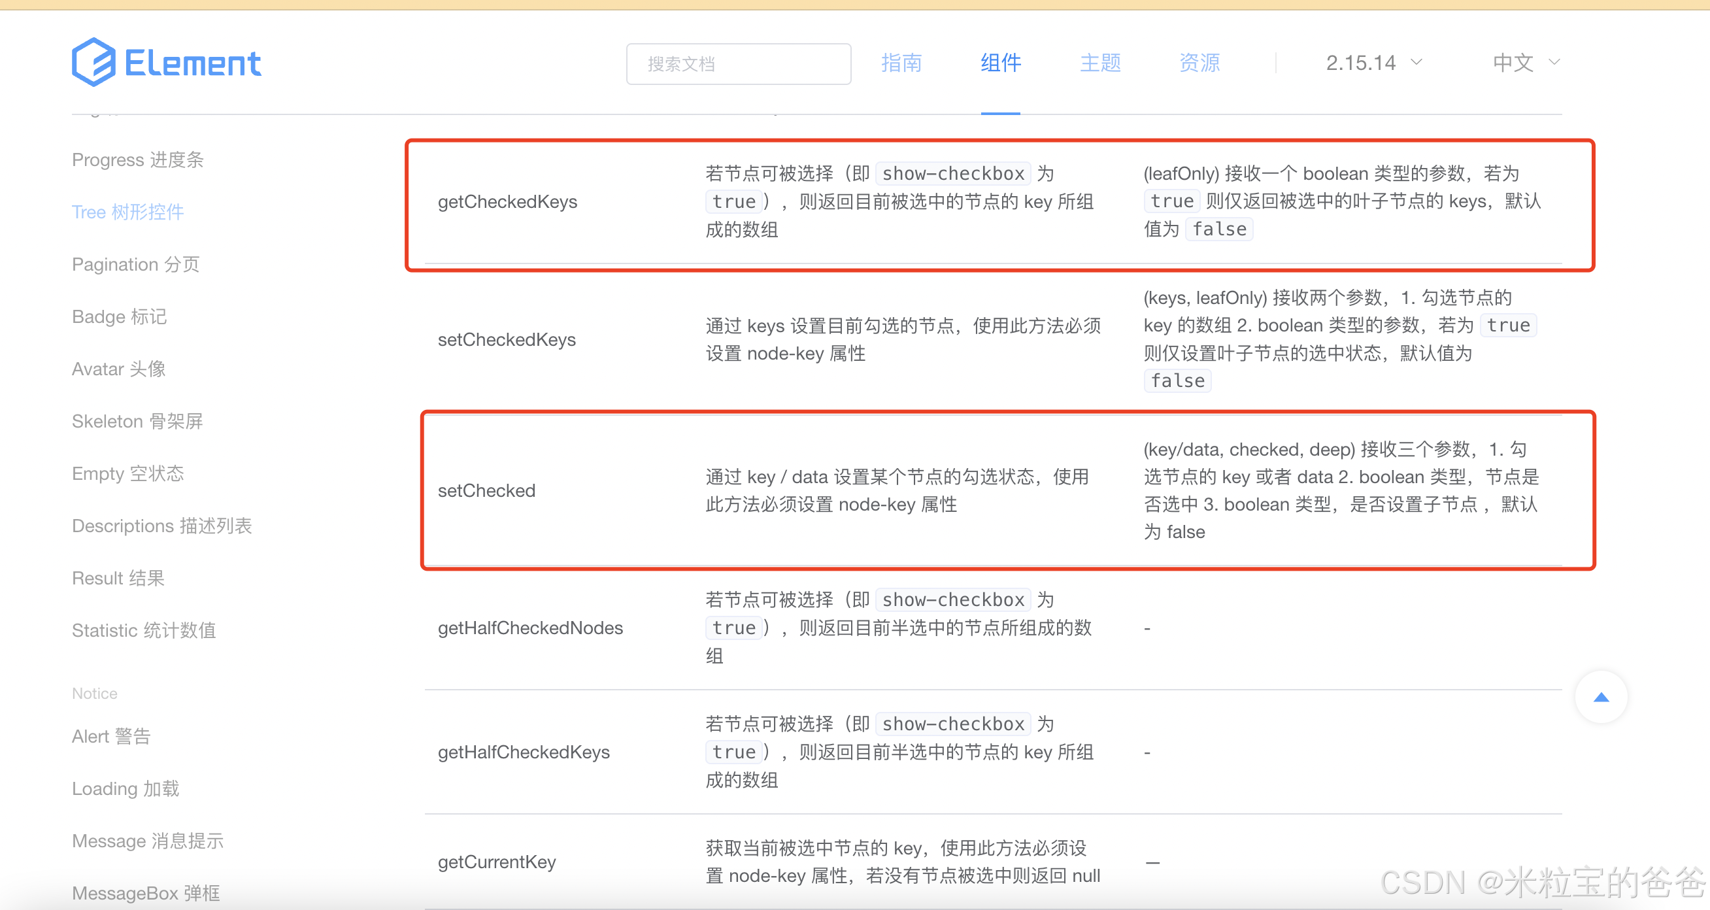Screen dimensions: 1710x910
Task: Open Alert 警告 under Notice section
Action: (111, 736)
